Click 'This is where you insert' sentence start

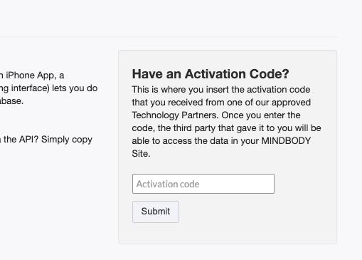181,90
